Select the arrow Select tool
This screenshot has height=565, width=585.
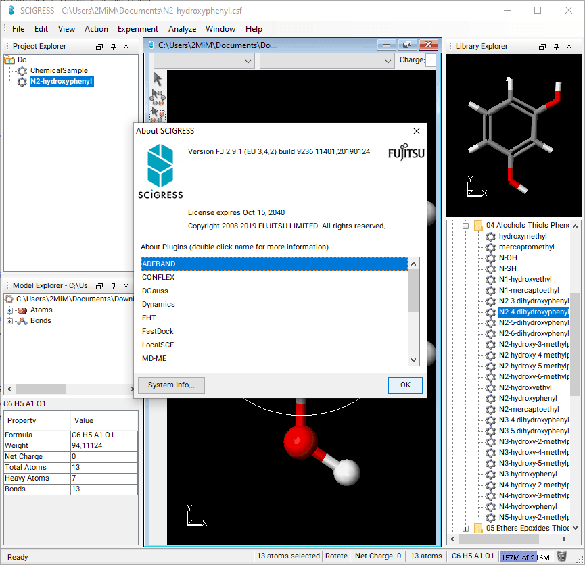point(158,79)
